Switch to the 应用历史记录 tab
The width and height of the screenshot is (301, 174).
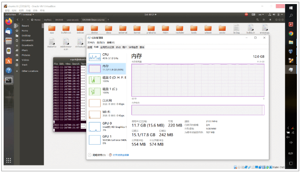pos(107,47)
